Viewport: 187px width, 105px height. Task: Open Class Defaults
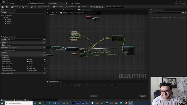71,7
